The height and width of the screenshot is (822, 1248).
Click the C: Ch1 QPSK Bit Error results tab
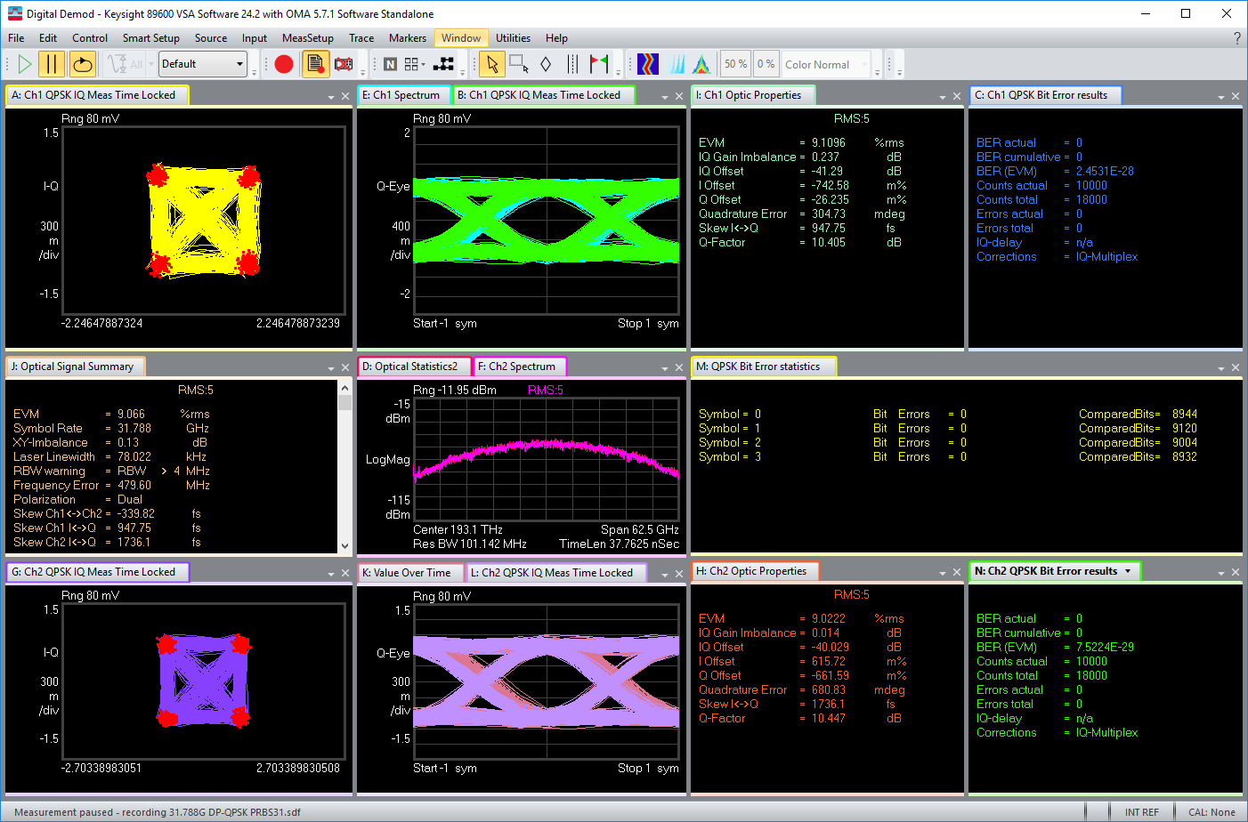click(1045, 95)
